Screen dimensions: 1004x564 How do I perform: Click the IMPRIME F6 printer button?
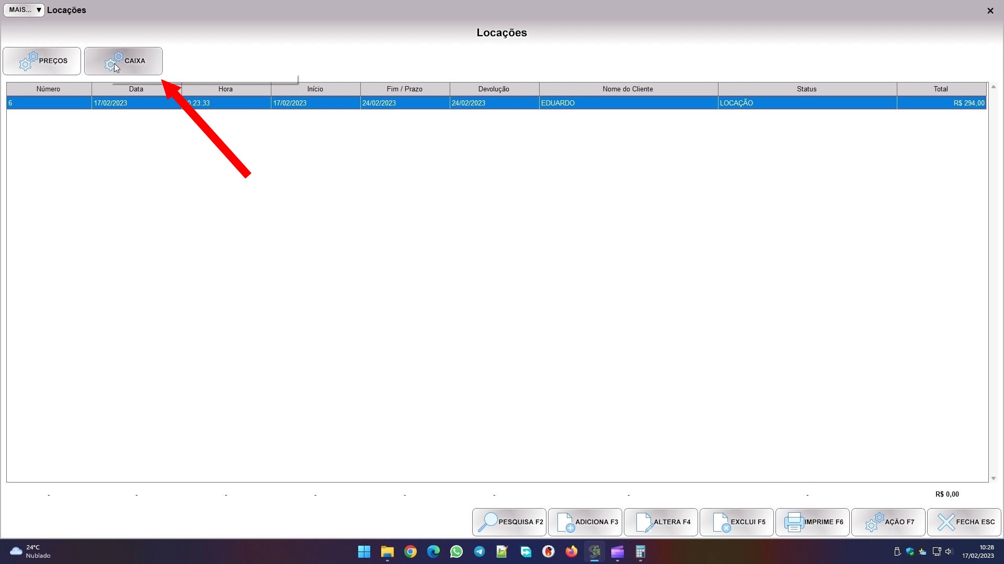click(812, 522)
